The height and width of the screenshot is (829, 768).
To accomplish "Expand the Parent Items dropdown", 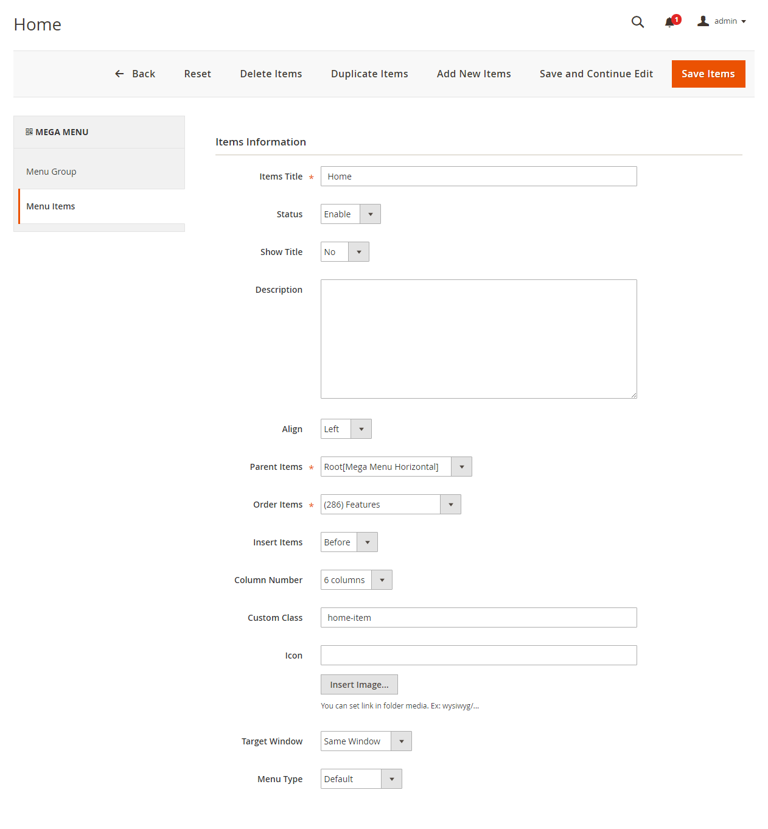I will coord(396,467).
